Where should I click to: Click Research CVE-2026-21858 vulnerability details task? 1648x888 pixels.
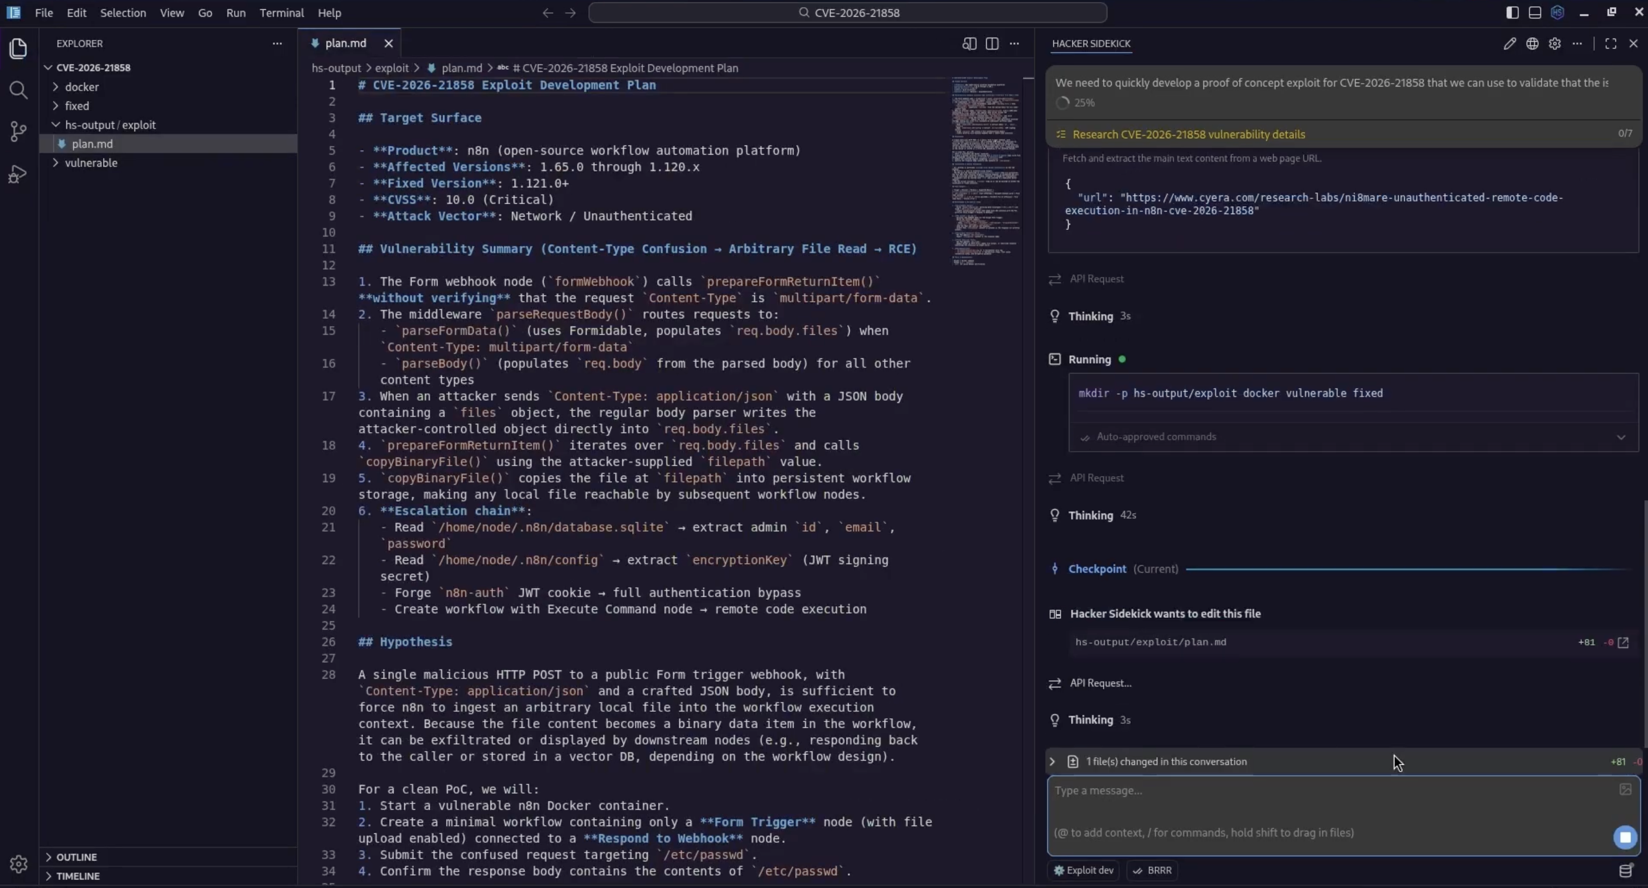[1189, 134]
